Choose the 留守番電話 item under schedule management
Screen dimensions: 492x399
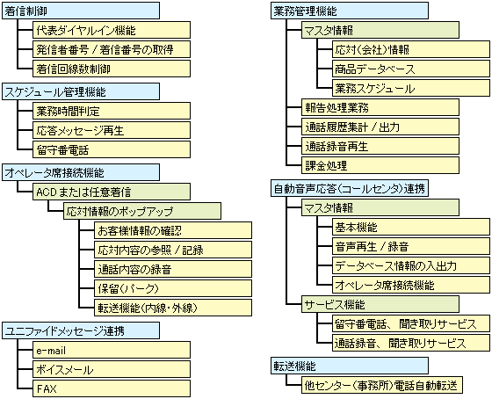pos(112,149)
